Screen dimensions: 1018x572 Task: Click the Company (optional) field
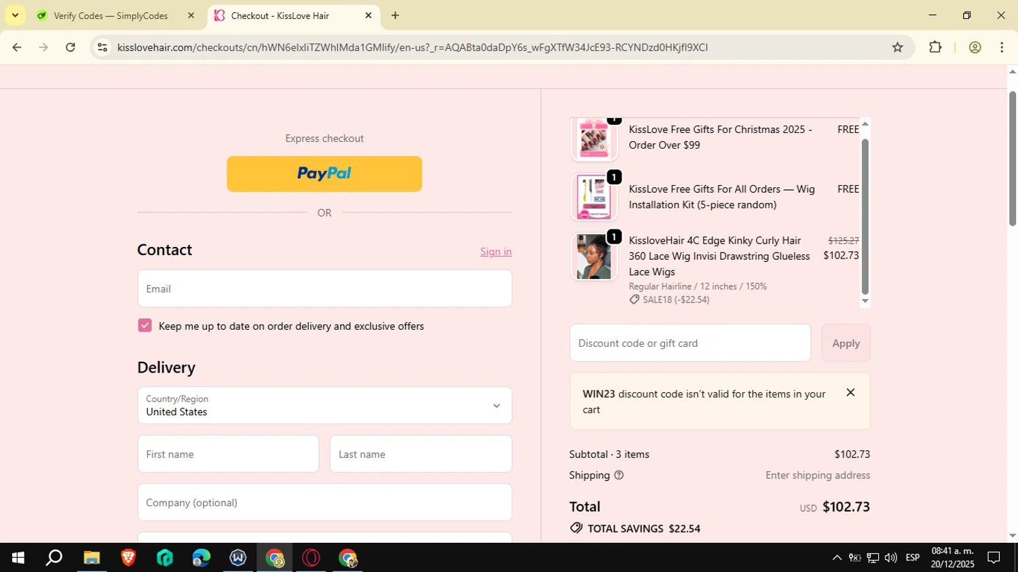tap(324, 502)
